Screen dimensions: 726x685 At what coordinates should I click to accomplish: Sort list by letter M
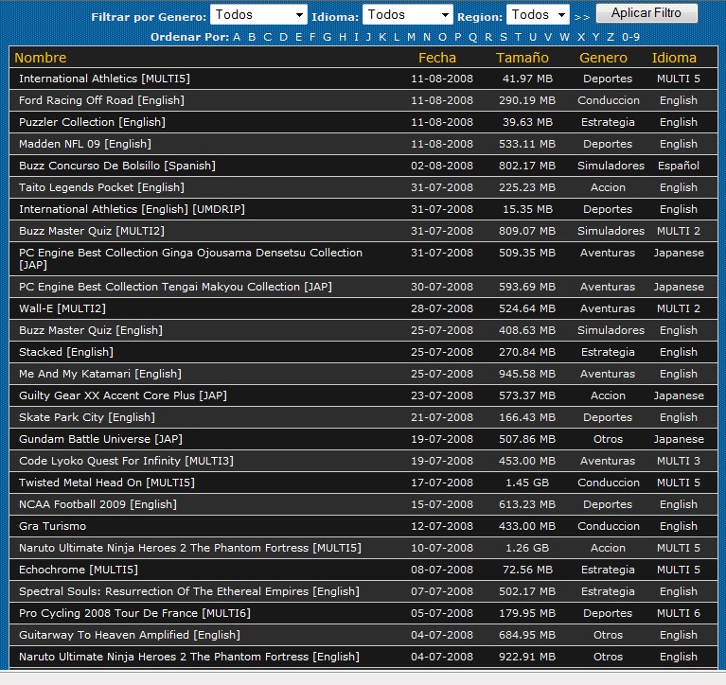click(411, 37)
